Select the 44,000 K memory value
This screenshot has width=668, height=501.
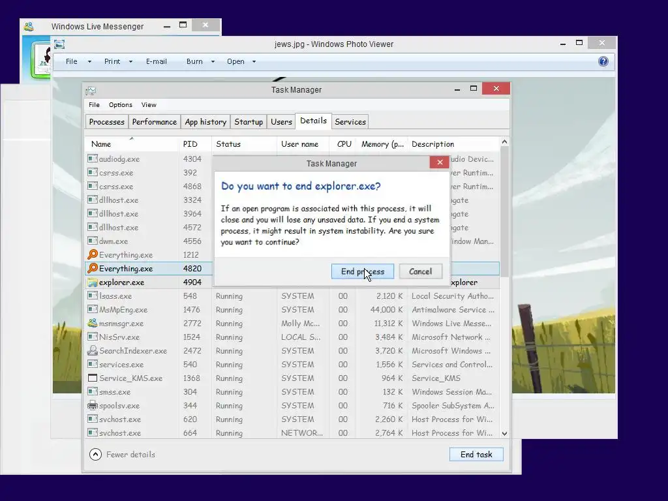coord(386,310)
